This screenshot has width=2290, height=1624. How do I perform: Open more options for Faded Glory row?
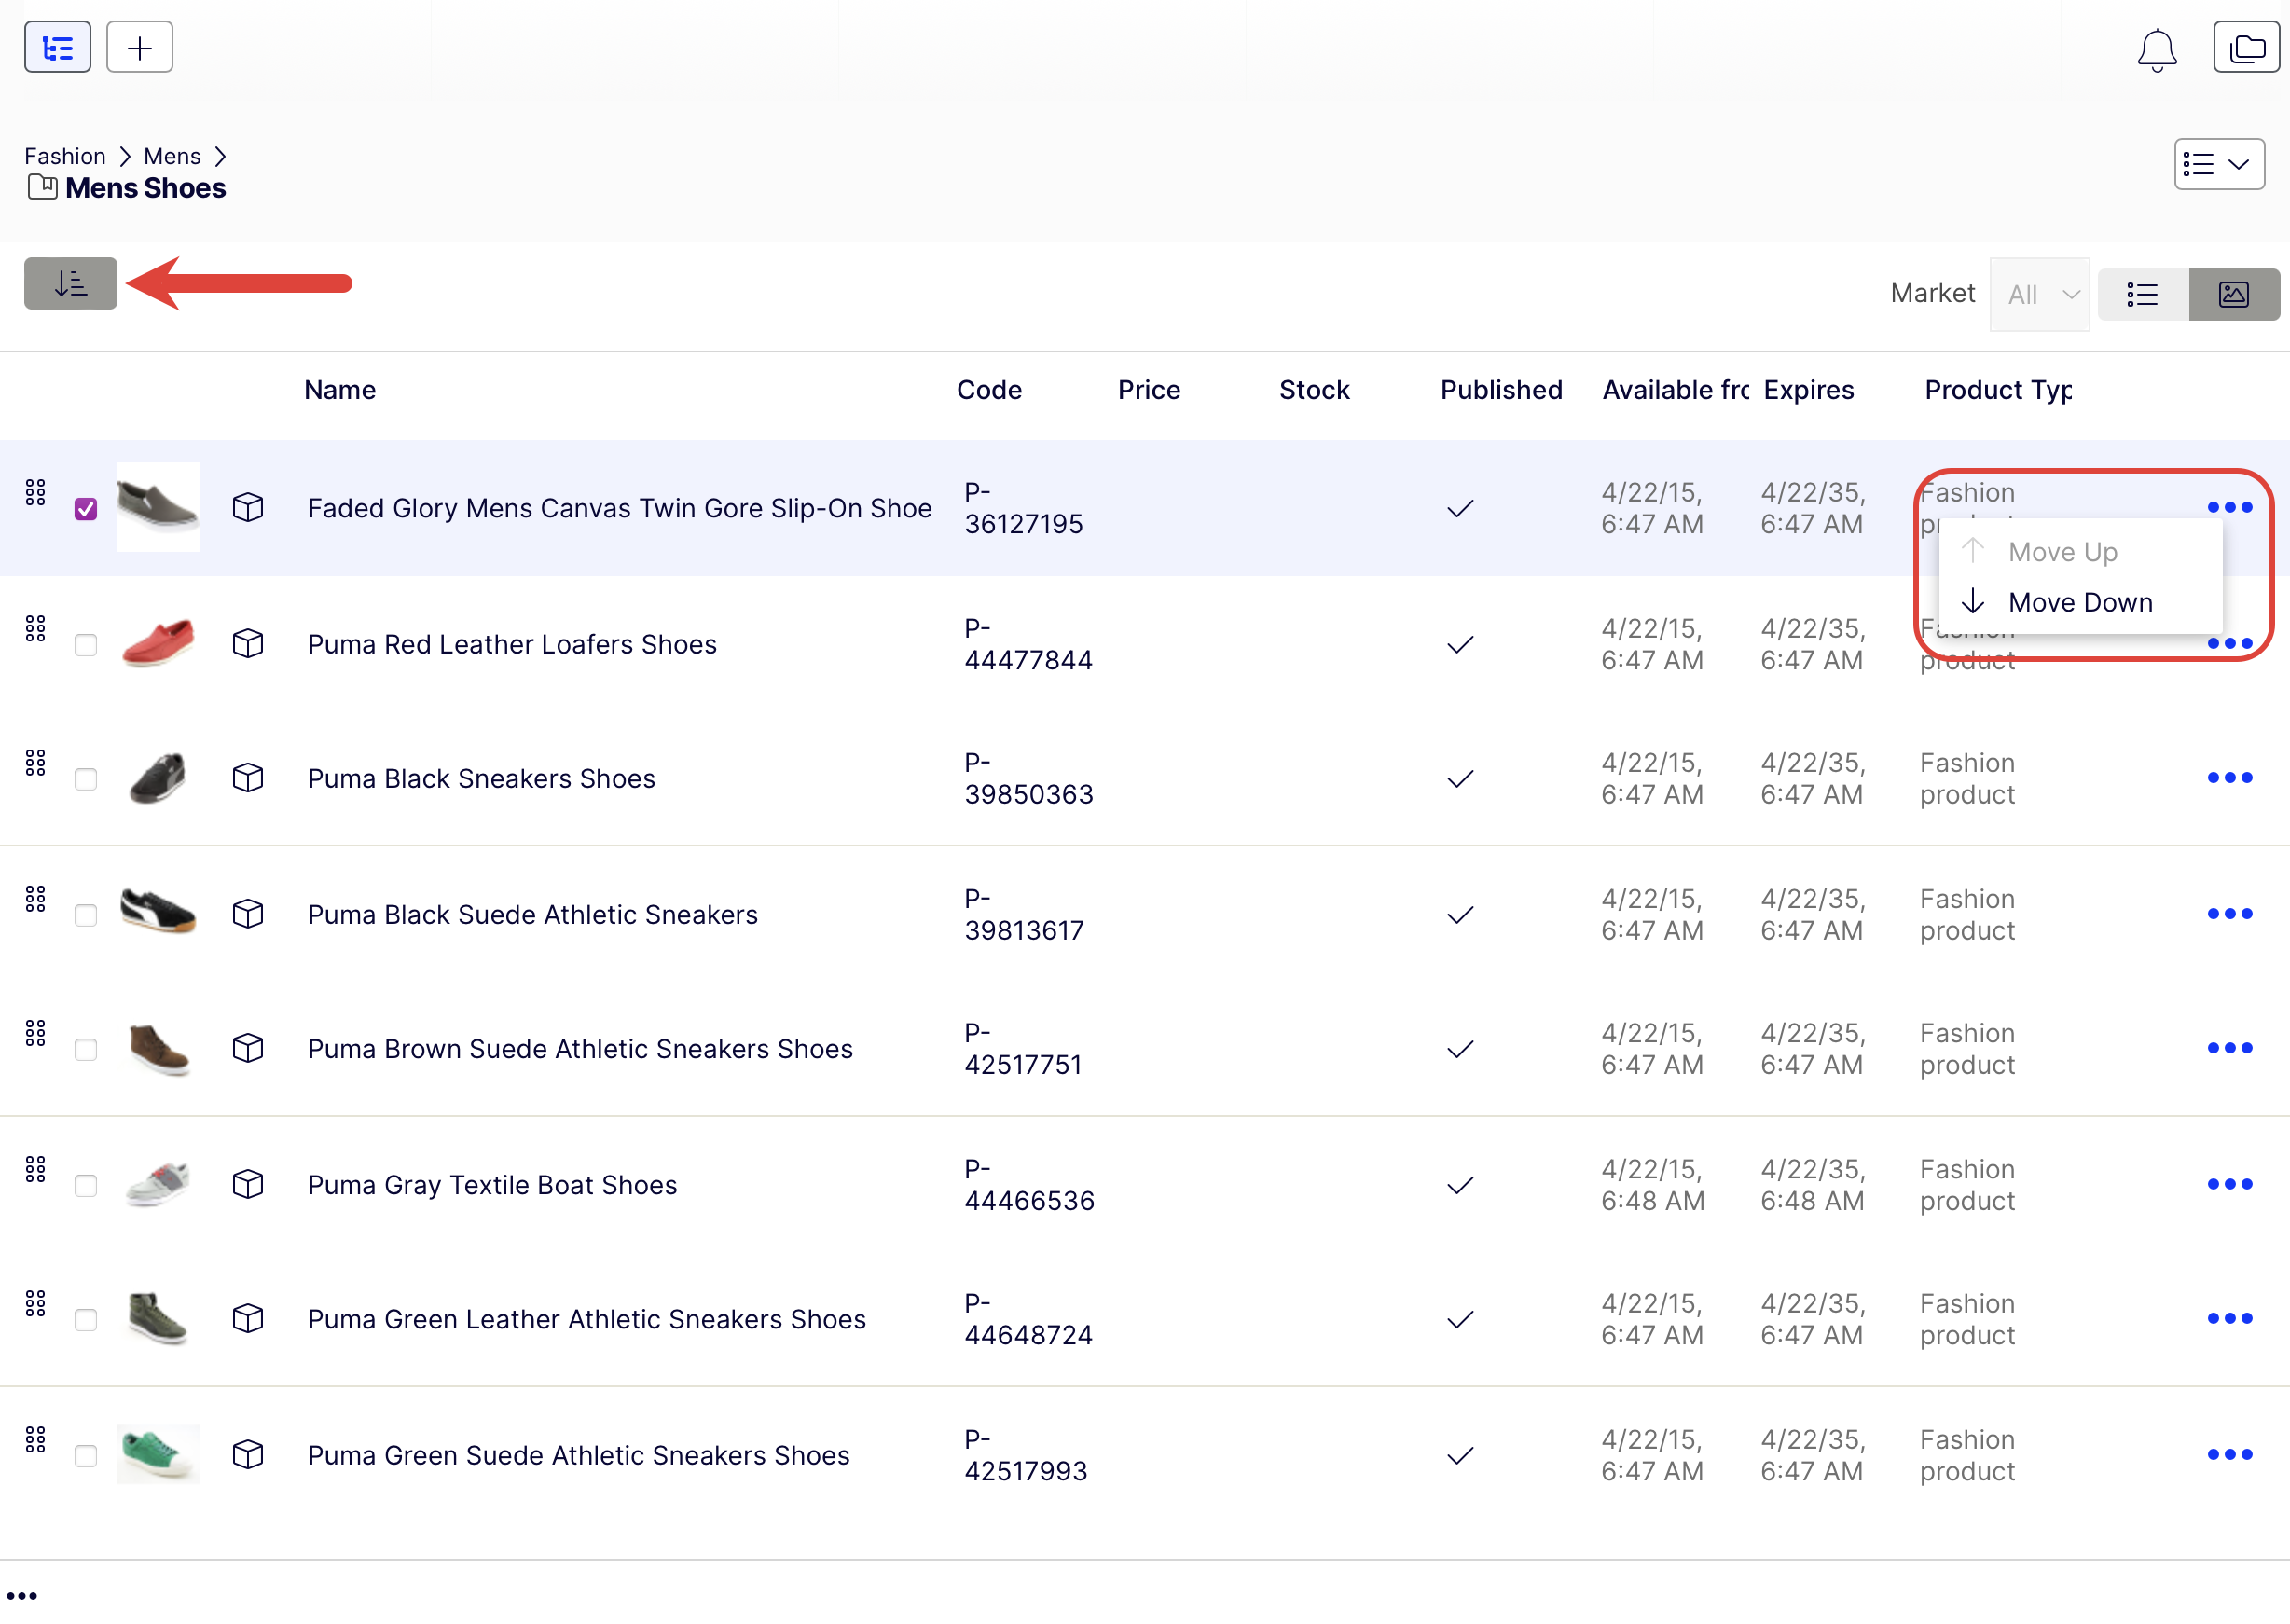tap(2229, 507)
